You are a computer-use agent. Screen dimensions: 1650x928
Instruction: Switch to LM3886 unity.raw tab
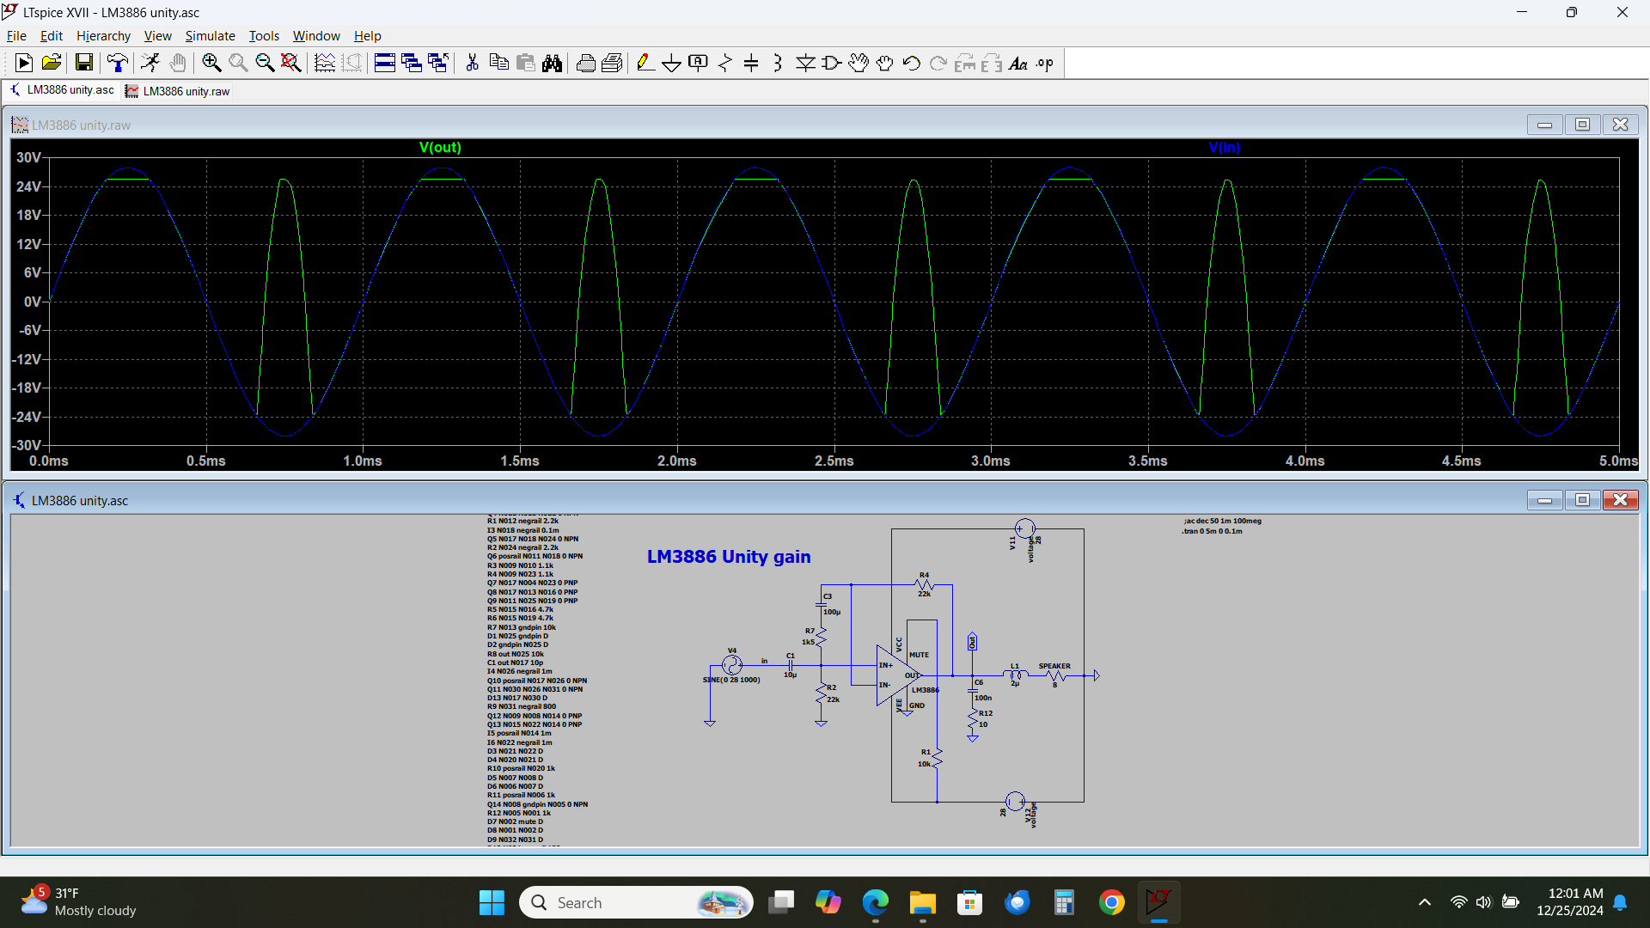178,91
